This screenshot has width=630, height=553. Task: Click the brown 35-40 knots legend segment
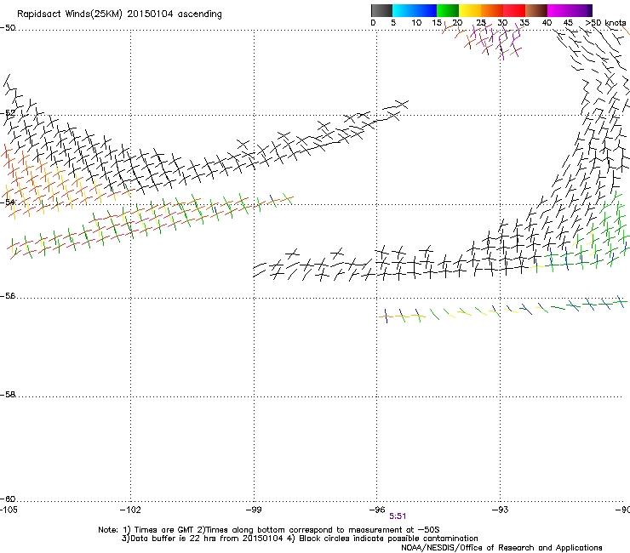coord(536,10)
